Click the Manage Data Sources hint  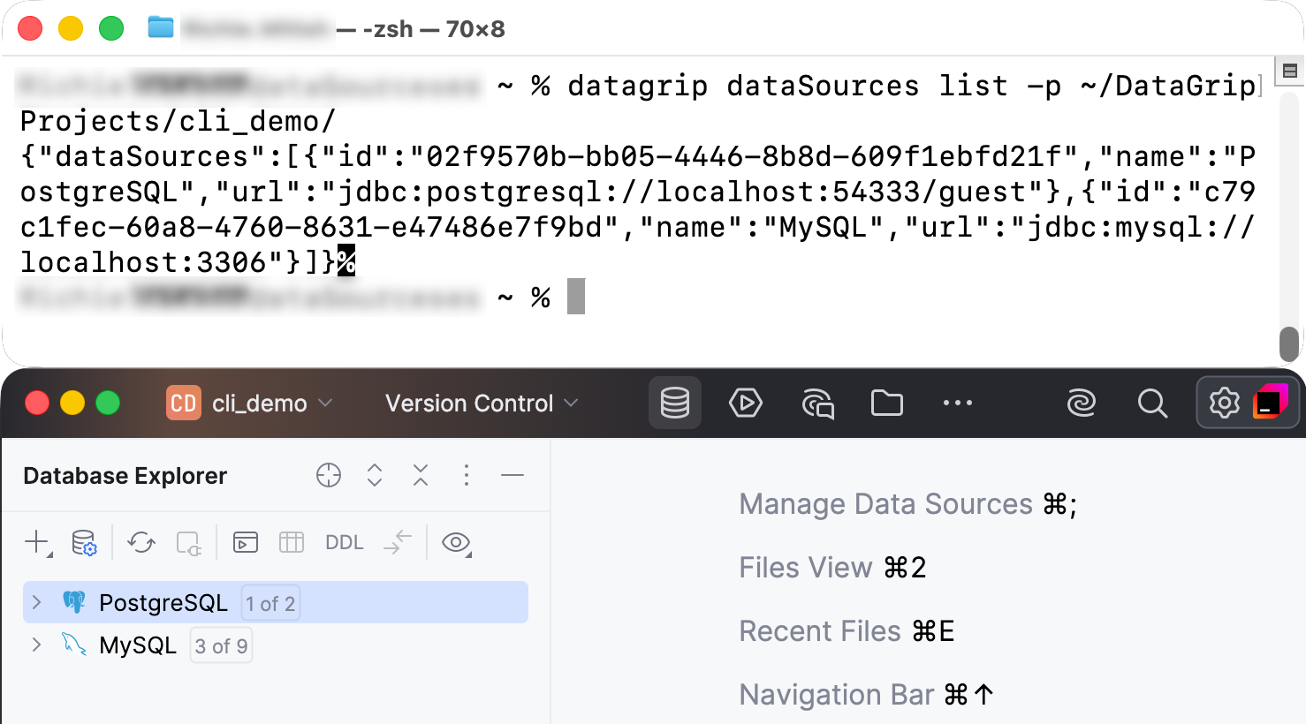[908, 504]
